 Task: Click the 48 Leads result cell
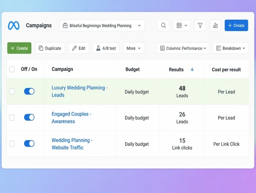pyautogui.click(x=182, y=92)
